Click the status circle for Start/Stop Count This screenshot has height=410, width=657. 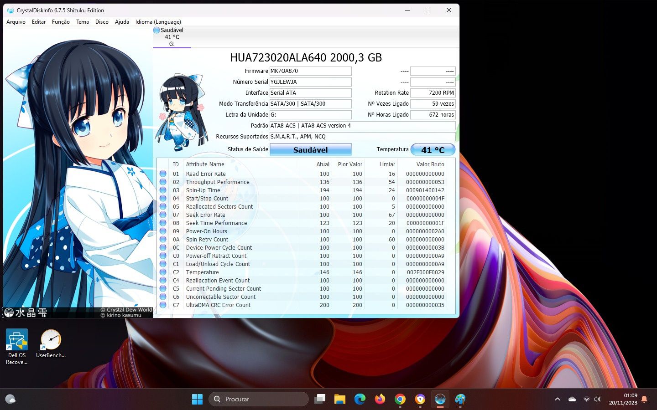[x=163, y=198]
